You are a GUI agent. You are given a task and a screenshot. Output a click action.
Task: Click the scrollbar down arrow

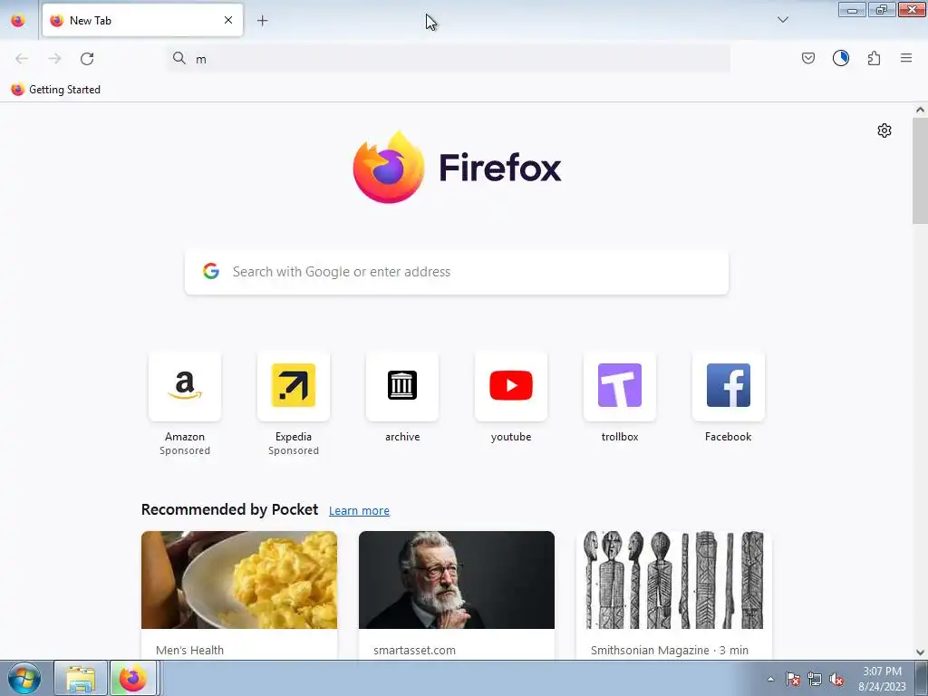point(920,652)
